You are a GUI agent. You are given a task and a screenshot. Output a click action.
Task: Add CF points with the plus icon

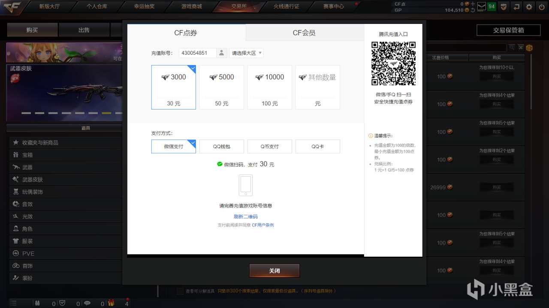473,4
